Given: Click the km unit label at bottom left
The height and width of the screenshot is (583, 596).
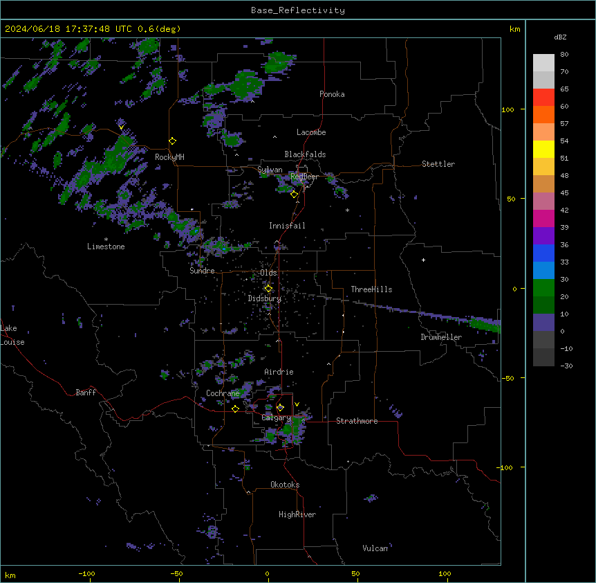Looking at the screenshot, I should pos(10,575).
